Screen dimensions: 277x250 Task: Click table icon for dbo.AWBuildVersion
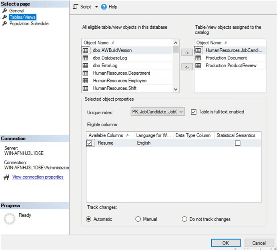[x=85, y=50]
